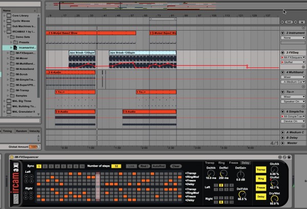307x209 pixels.
Task: Click the Rnd ! randomize button
Action: point(144,166)
